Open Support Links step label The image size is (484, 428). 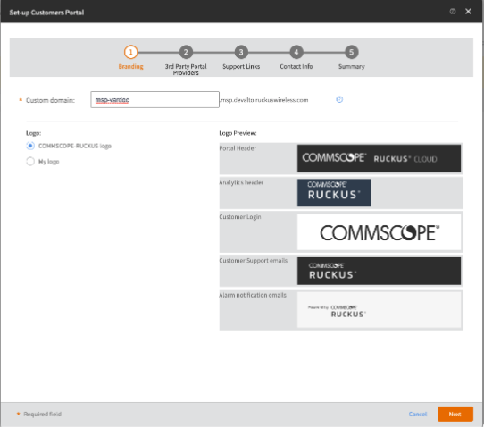pyautogui.click(x=241, y=66)
